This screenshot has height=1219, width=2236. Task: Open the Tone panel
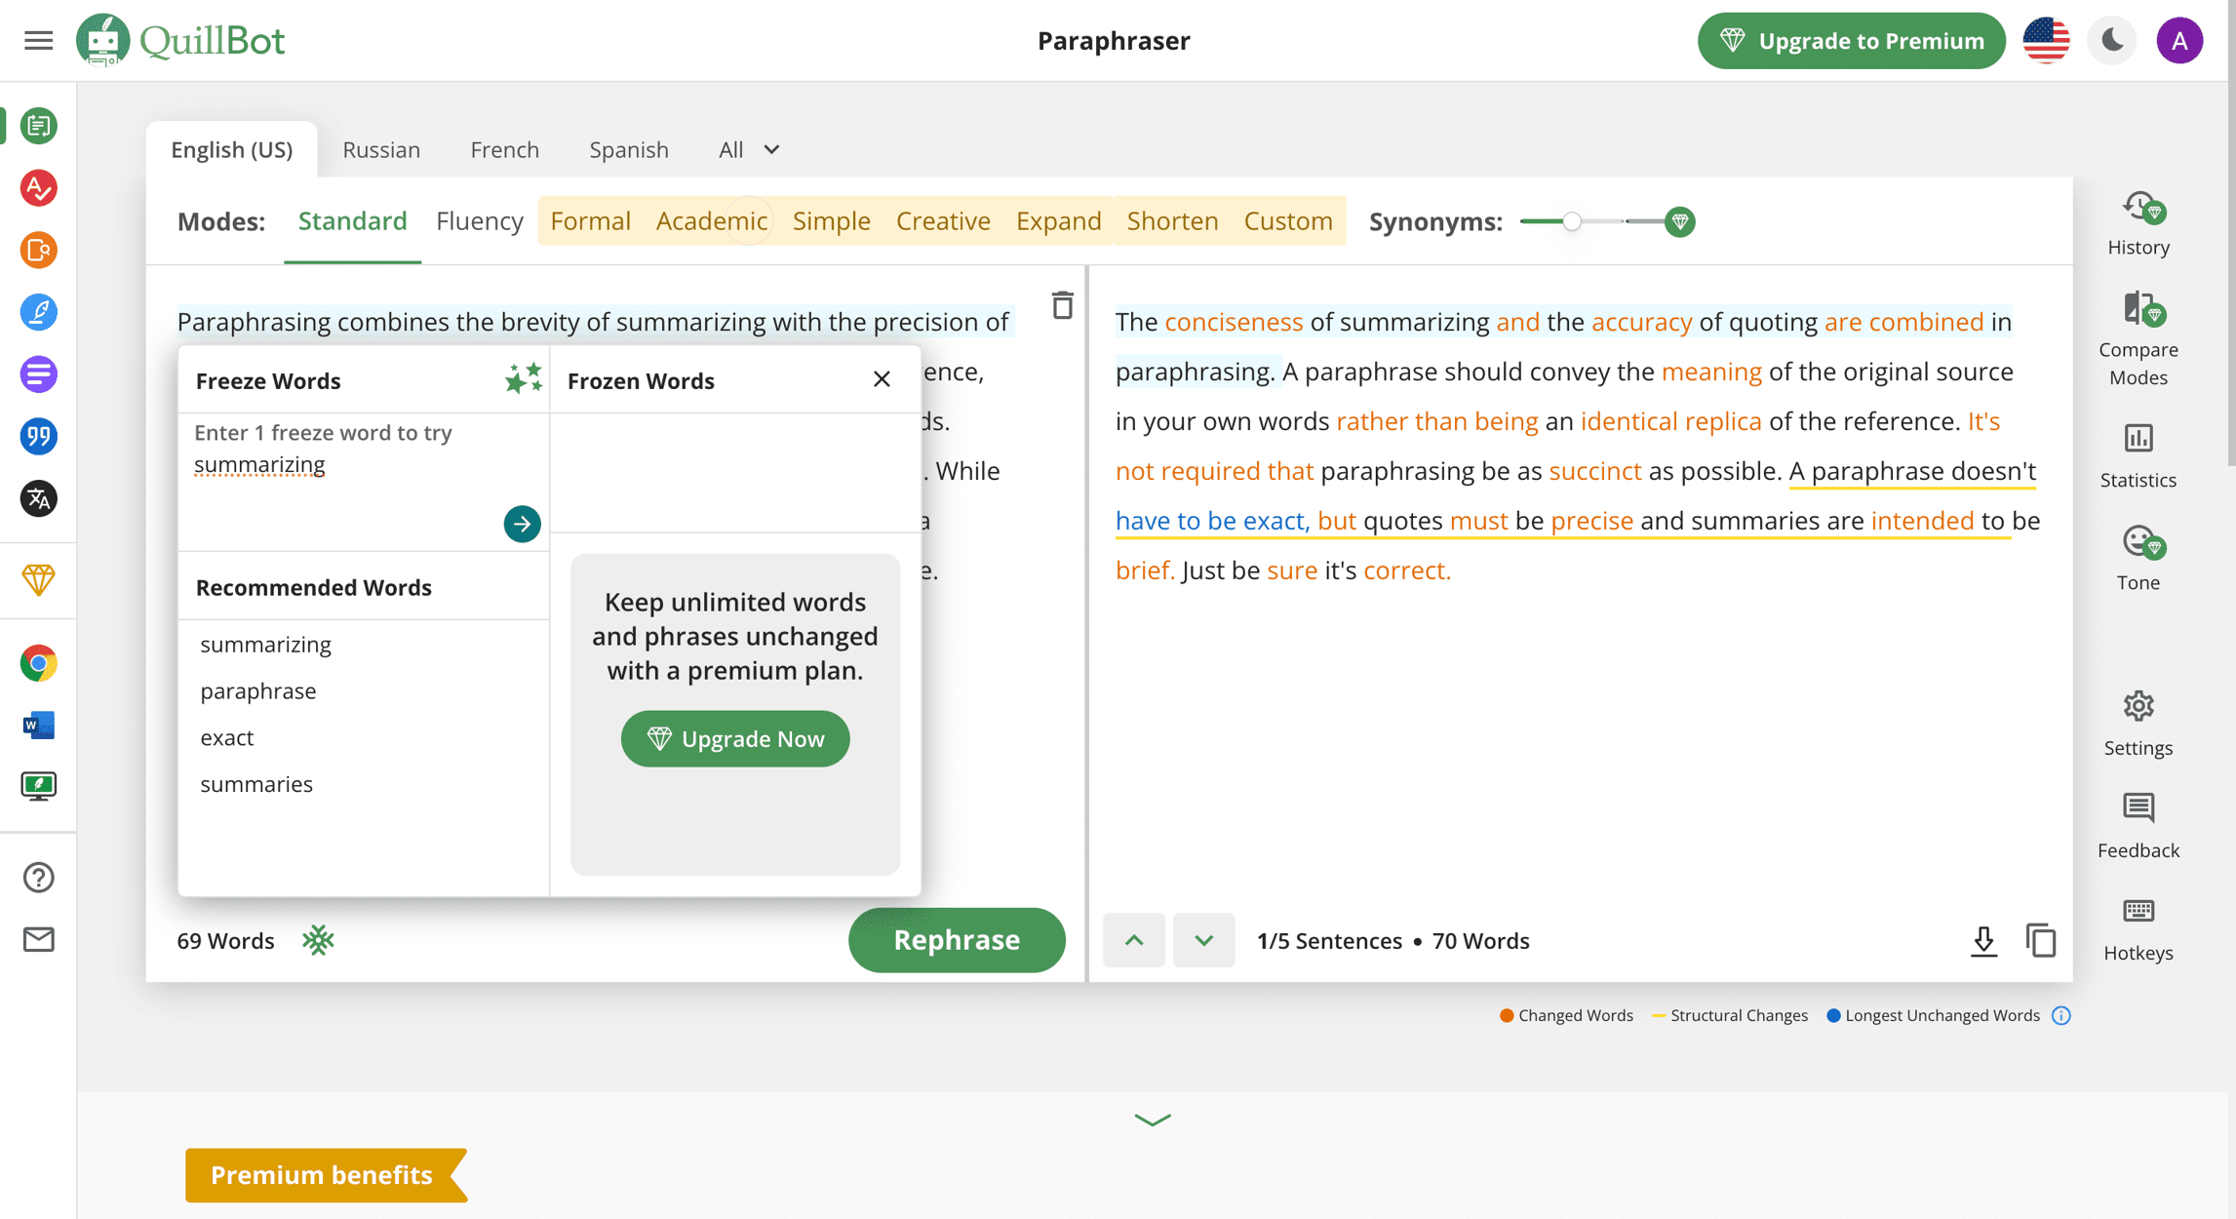2138,556
